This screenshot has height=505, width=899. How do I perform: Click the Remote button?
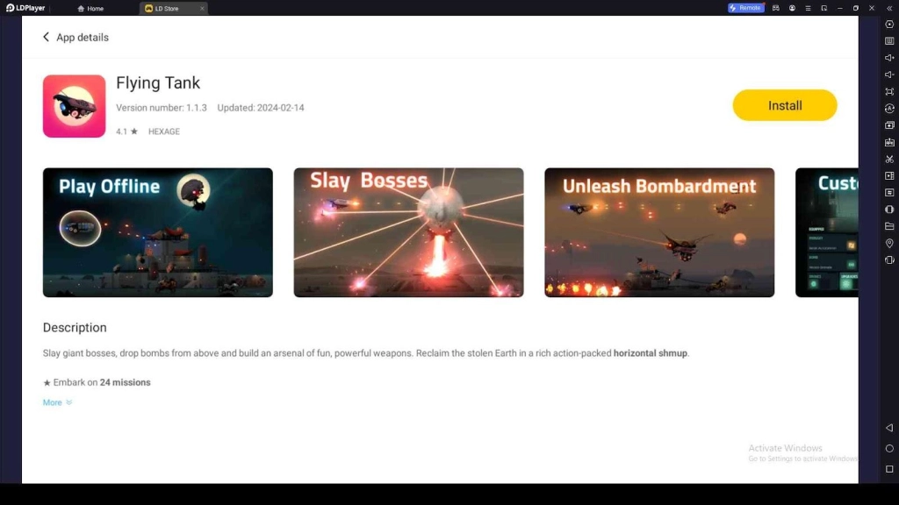(746, 8)
